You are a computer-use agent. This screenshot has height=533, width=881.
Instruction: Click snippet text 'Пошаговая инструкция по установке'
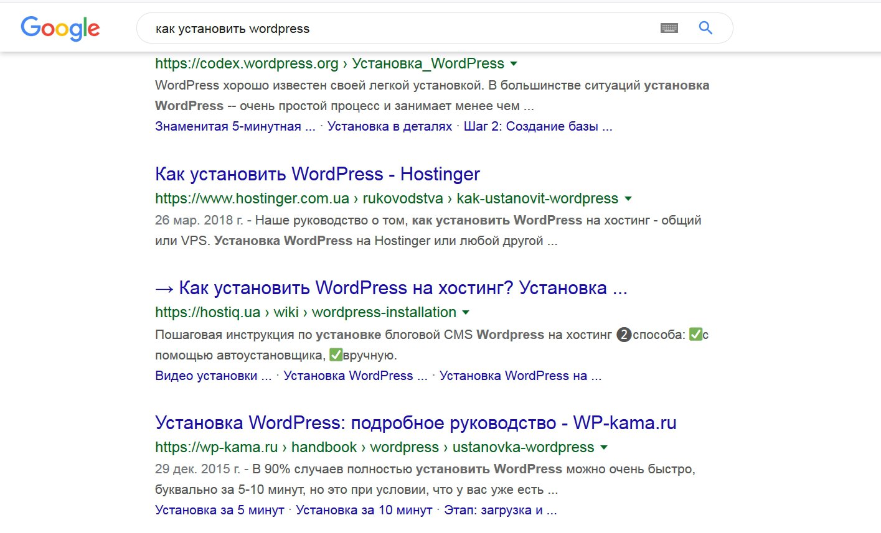click(268, 335)
